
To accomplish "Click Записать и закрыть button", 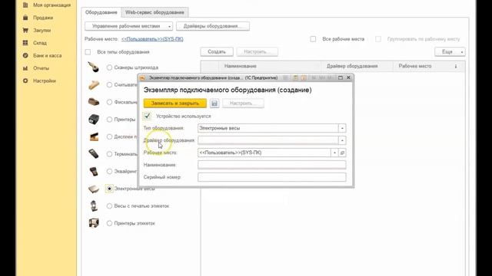I will pyautogui.click(x=175, y=103).
